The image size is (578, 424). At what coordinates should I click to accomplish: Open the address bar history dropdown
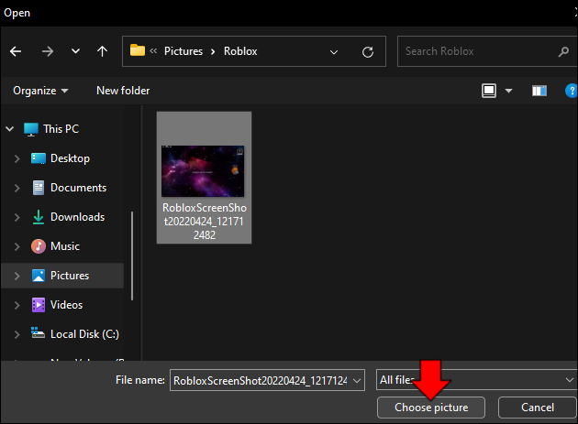[x=334, y=52]
